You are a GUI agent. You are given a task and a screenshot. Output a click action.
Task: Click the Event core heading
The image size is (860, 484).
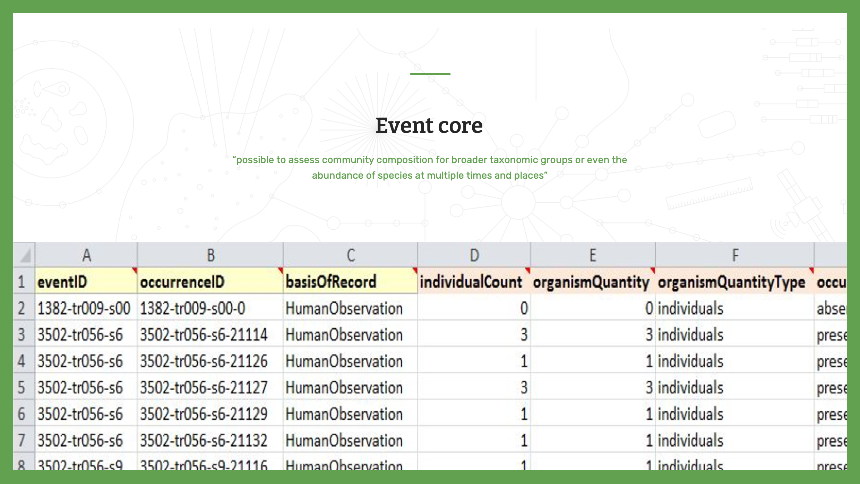[x=429, y=126]
